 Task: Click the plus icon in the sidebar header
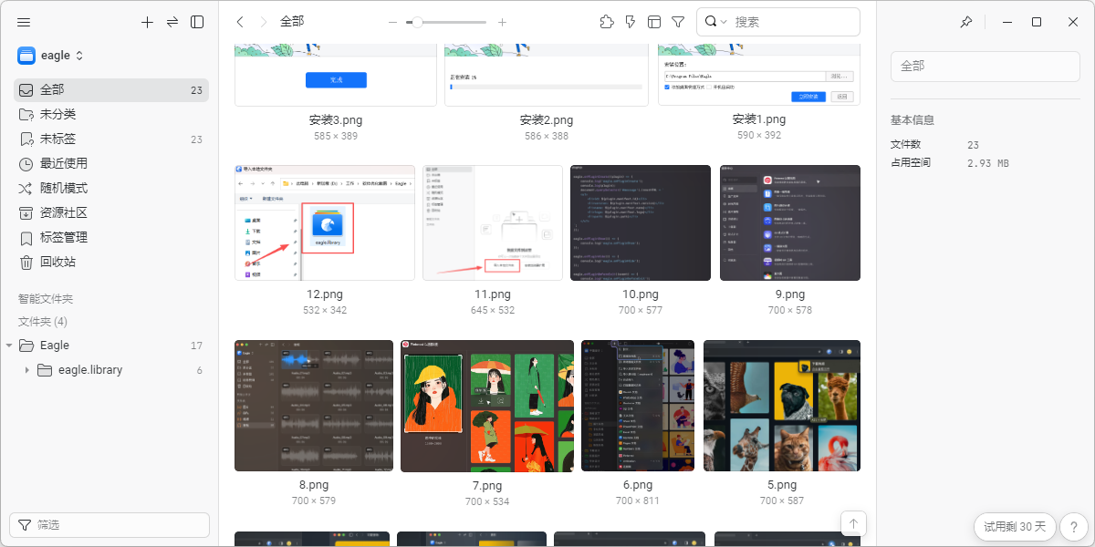tap(148, 22)
